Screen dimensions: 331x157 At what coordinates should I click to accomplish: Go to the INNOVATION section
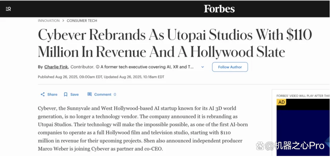coord(49,21)
